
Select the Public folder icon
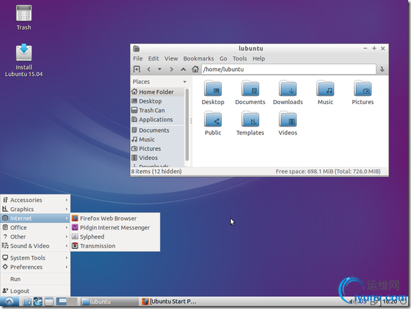213,123
